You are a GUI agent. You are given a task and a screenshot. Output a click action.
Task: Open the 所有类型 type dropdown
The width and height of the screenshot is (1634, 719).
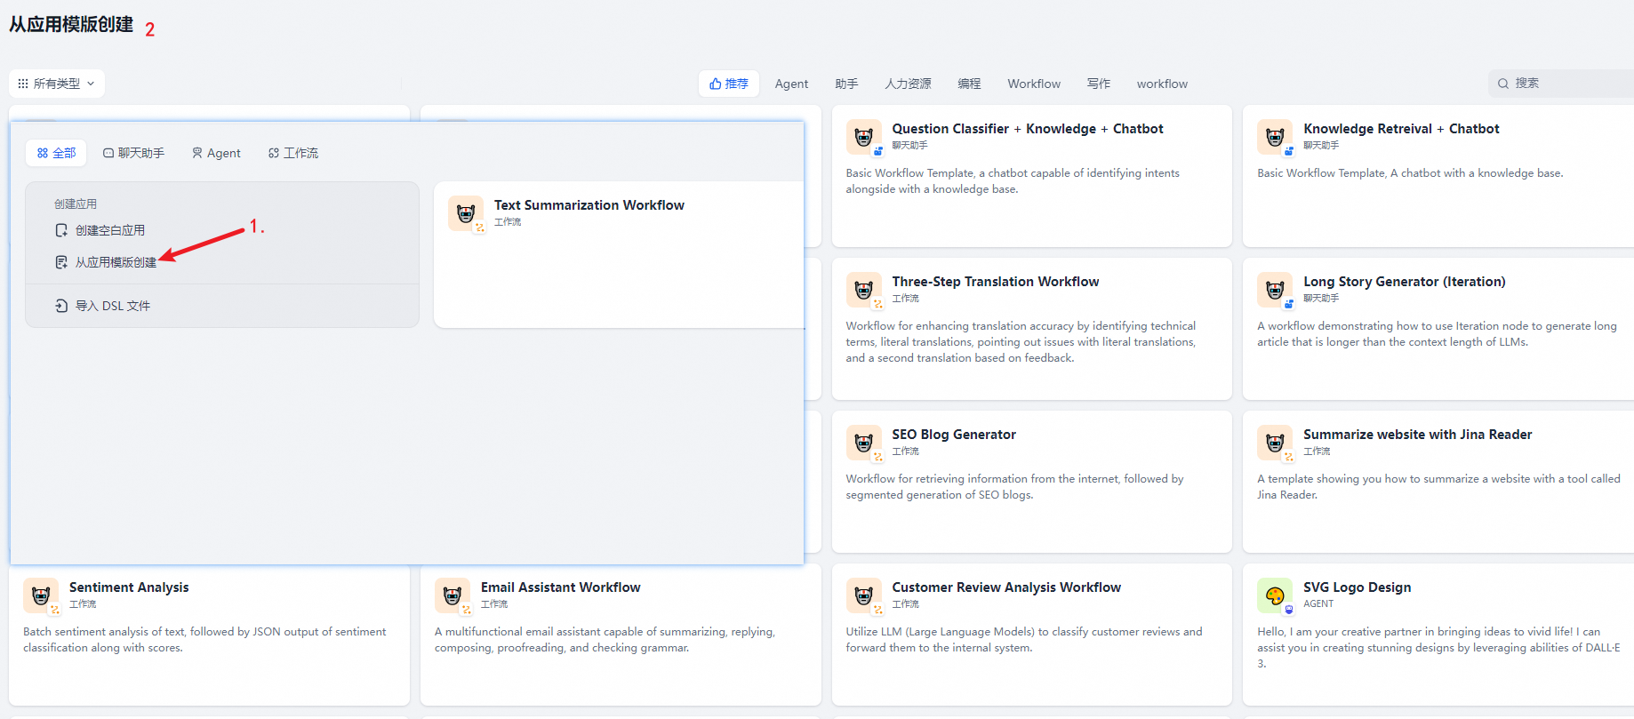[57, 84]
